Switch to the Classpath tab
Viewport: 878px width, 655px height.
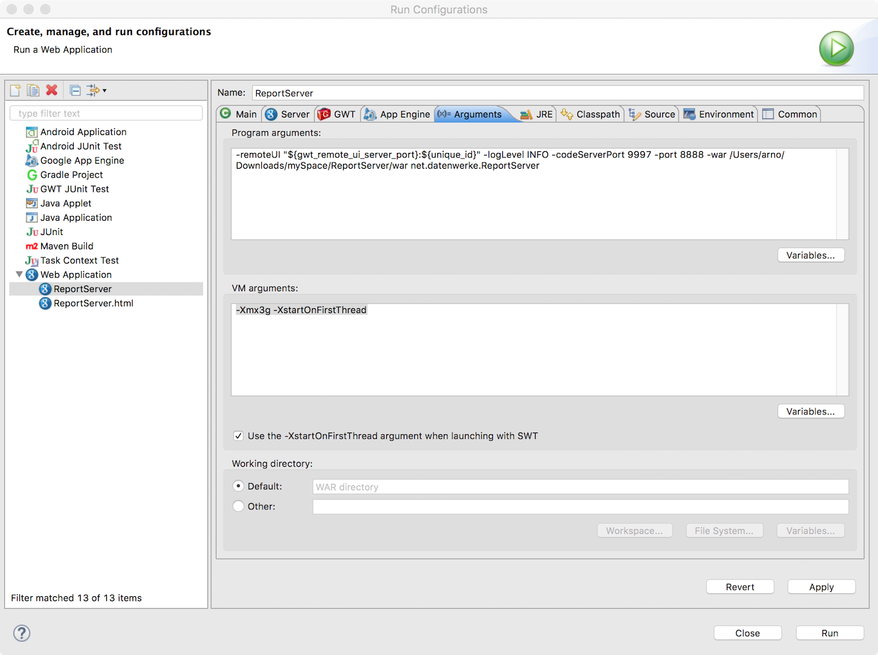pos(591,114)
